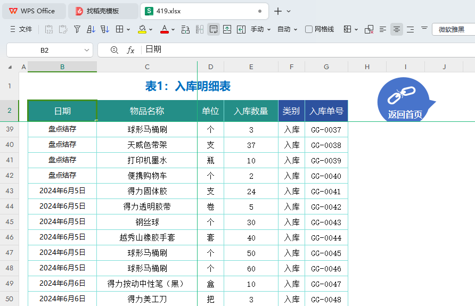The height and width of the screenshot is (306, 475).
Task: Click the merge cells icon
Action: (185, 29)
